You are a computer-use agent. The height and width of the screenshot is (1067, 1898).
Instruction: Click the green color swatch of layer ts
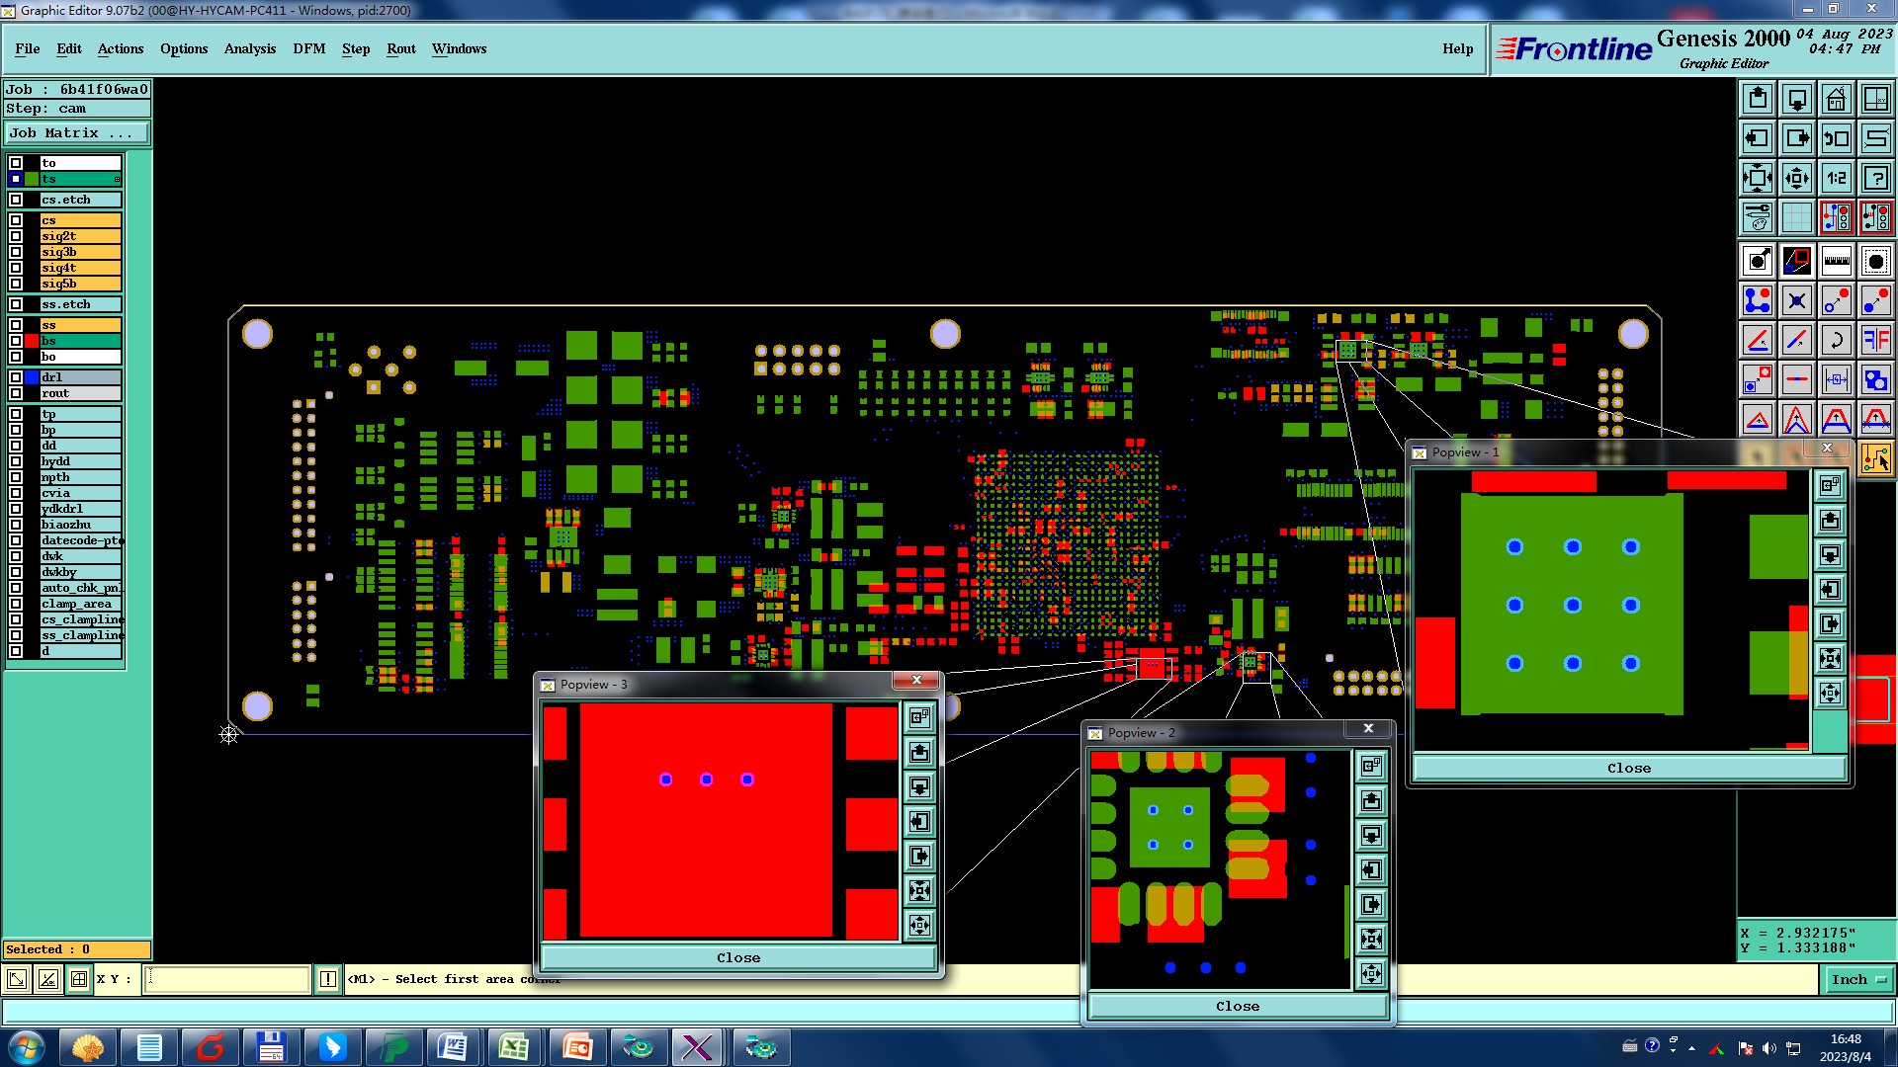(x=32, y=179)
